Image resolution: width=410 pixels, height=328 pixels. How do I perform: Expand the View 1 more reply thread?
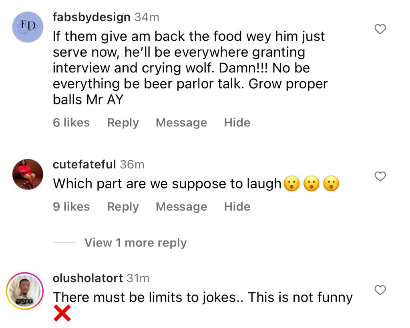tap(135, 242)
